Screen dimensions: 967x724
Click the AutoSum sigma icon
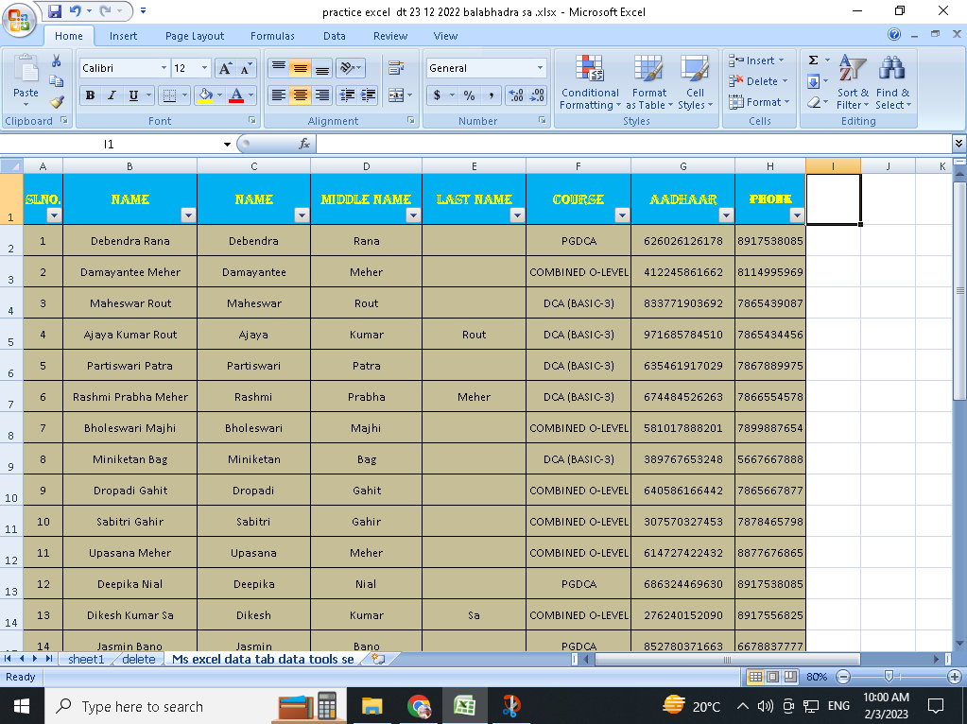[813, 60]
